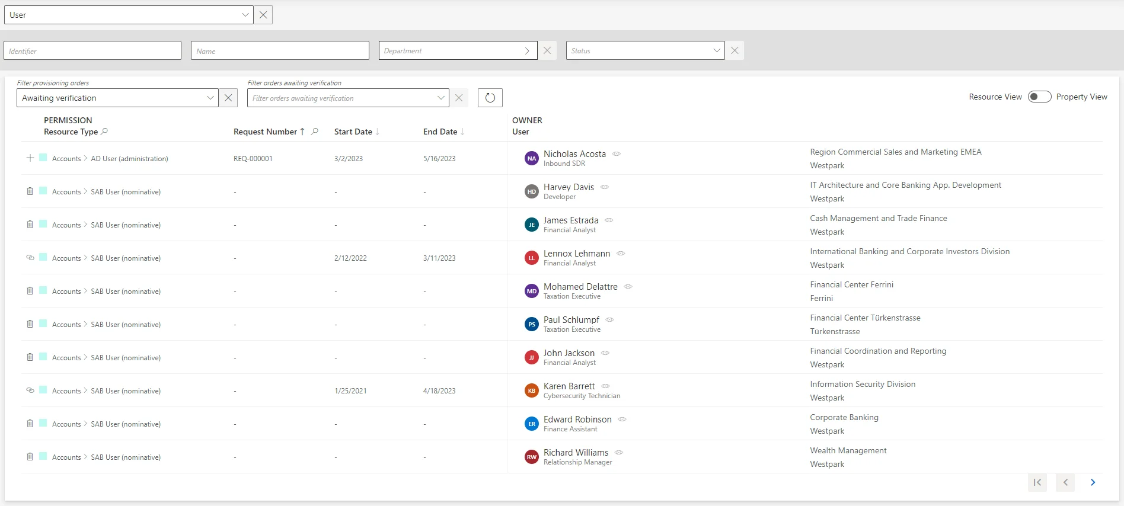Screen dimensions: 1124x506
Task: Delete Harvey Davis SAB User order
Action: point(30,191)
